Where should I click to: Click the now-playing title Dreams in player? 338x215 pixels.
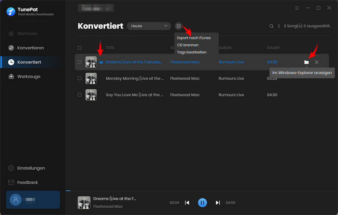coord(114,199)
